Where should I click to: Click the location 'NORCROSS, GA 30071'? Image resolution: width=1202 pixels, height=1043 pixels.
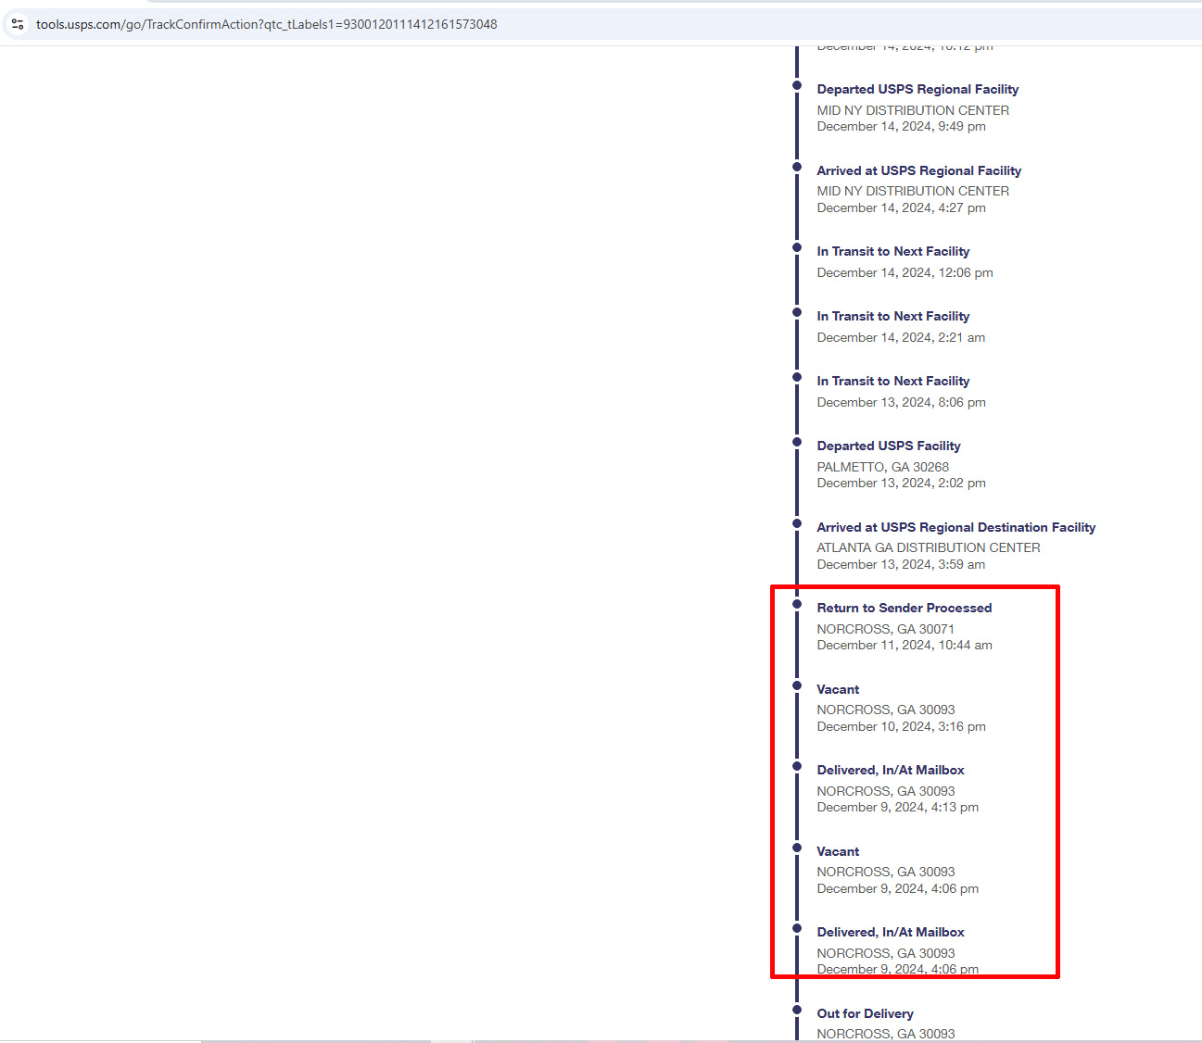click(x=885, y=629)
